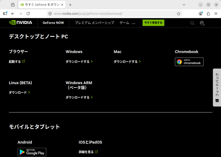Image resolution: width=221 pixels, height=157 pixels.
Task: Open the Firefox account icon
Action: coord(201,14)
